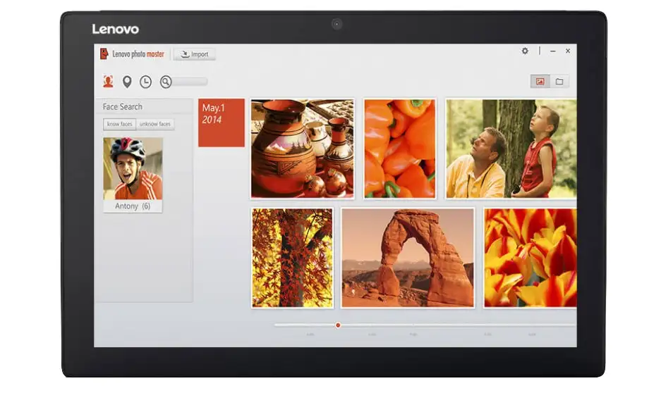Select the clock timeline view icon
This screenshot has height=400, width=661.
click(145, 82)
